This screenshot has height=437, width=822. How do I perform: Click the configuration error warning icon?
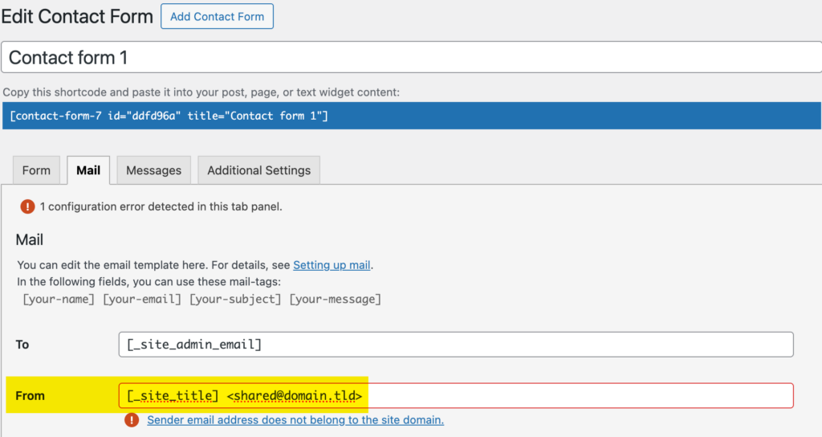27,206
